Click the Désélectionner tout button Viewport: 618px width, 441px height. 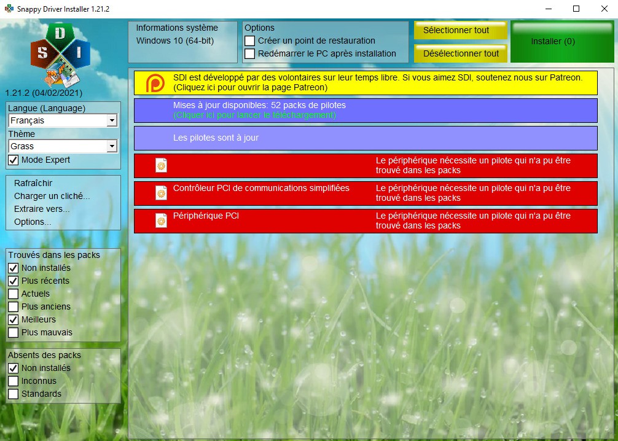(x=460, y=53)
